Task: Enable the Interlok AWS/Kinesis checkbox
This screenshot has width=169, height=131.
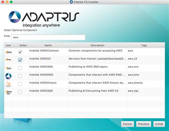Action: coord(20,84)
